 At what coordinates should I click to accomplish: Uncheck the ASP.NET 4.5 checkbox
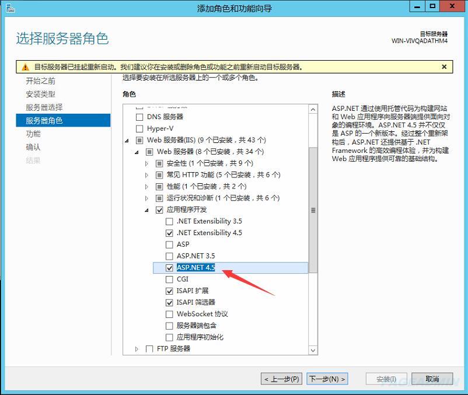point(169,268)
